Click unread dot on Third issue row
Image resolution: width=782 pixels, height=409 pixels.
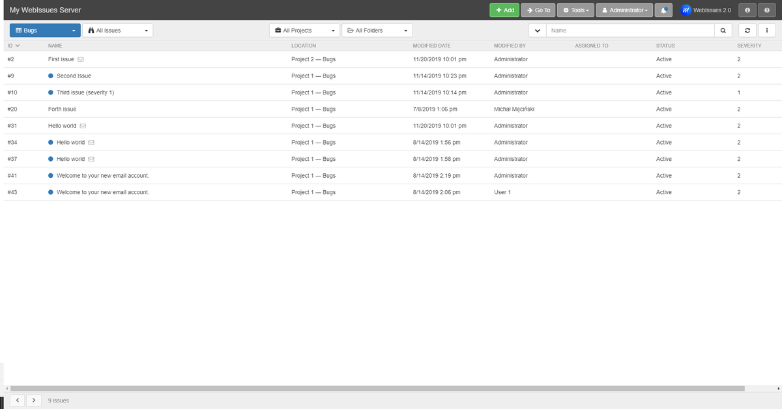51,92
